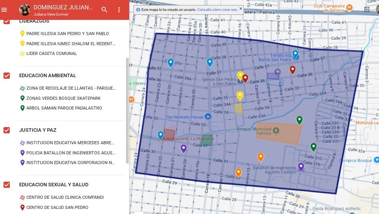The width and height of the screenshot is (379, 214).
Task: Click Bosque Municipal Palmira park icon
Action: coord(276,131)
